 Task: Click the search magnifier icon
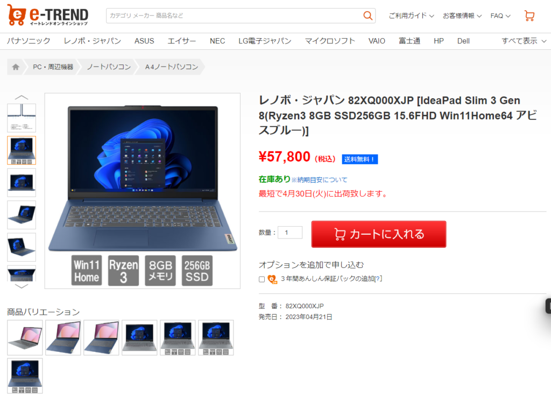click(x=368, y=16)
